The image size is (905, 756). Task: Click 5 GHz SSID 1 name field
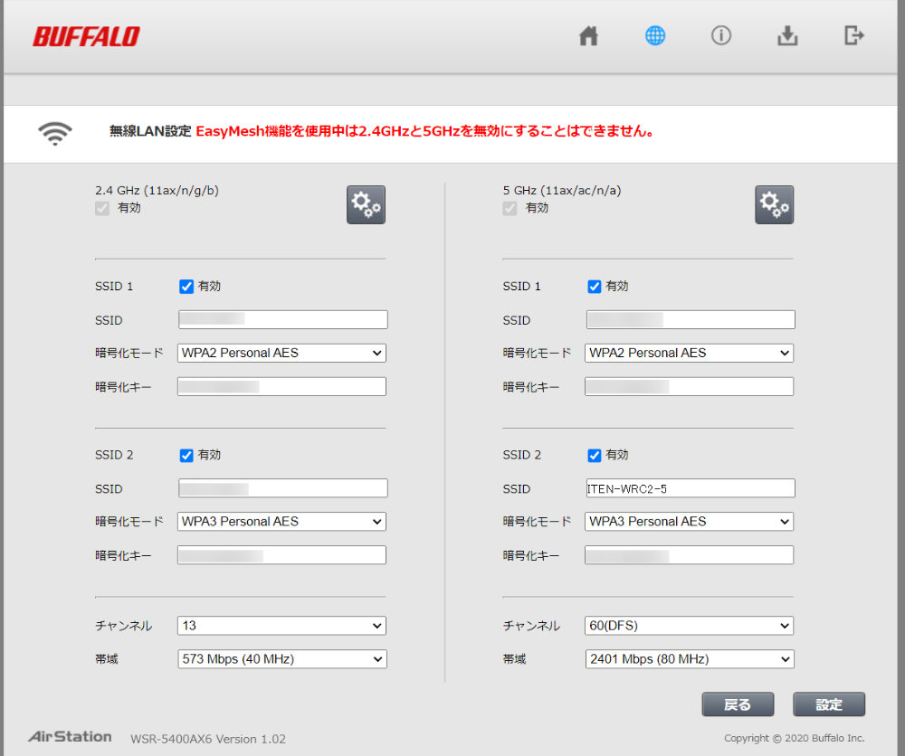pyautogui.click(x=691, y=319)
